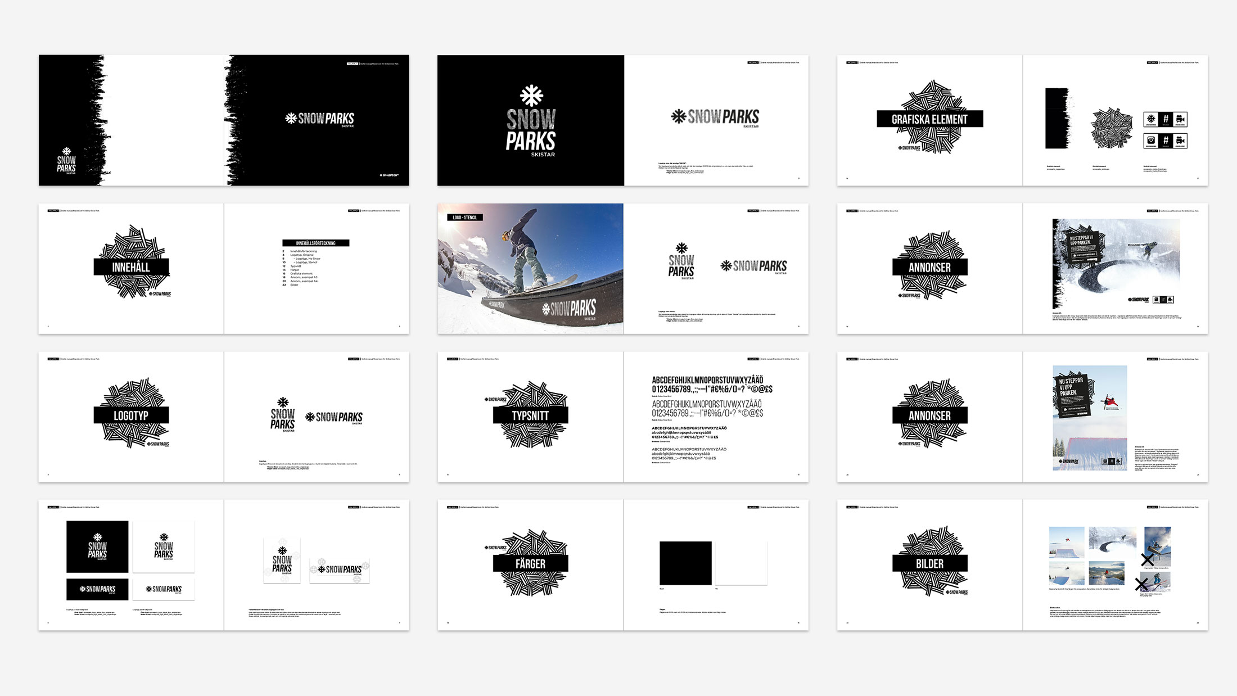Select the stacked logo on the Logotyp spread
Screen dimensions: 1237x696
pyautogui.click(x=283, y=414)
